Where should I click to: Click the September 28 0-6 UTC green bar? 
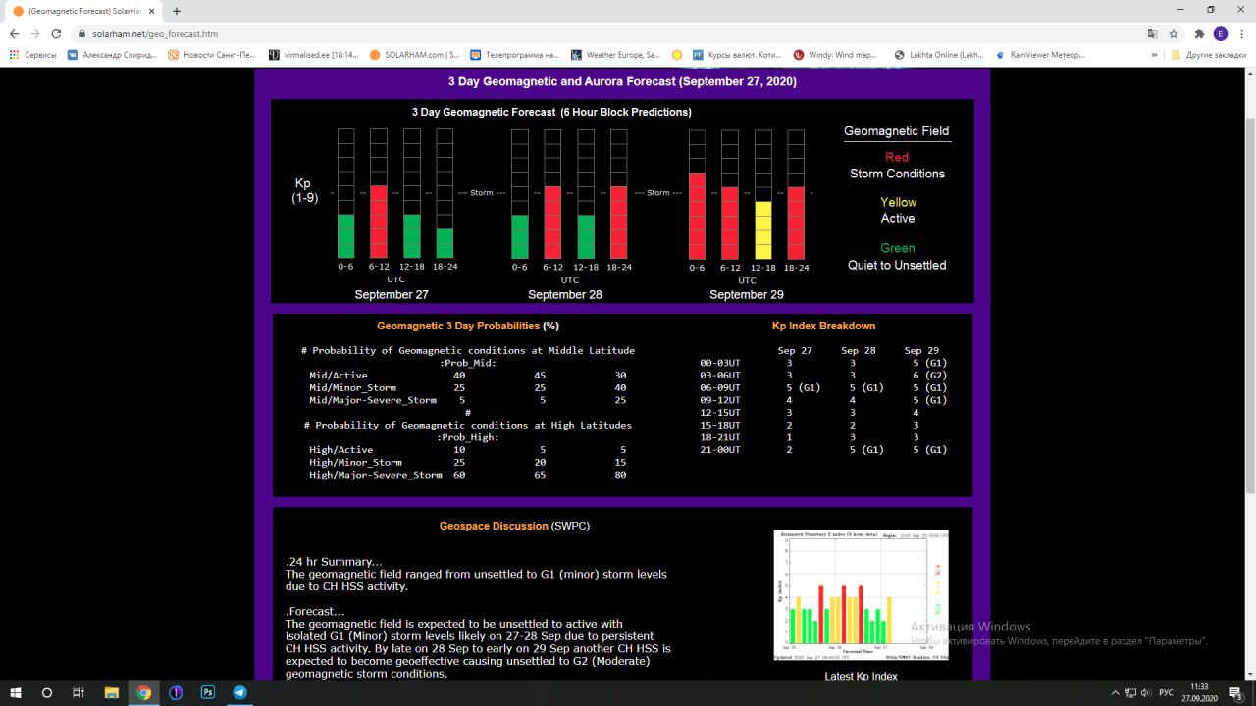point(520,236)
